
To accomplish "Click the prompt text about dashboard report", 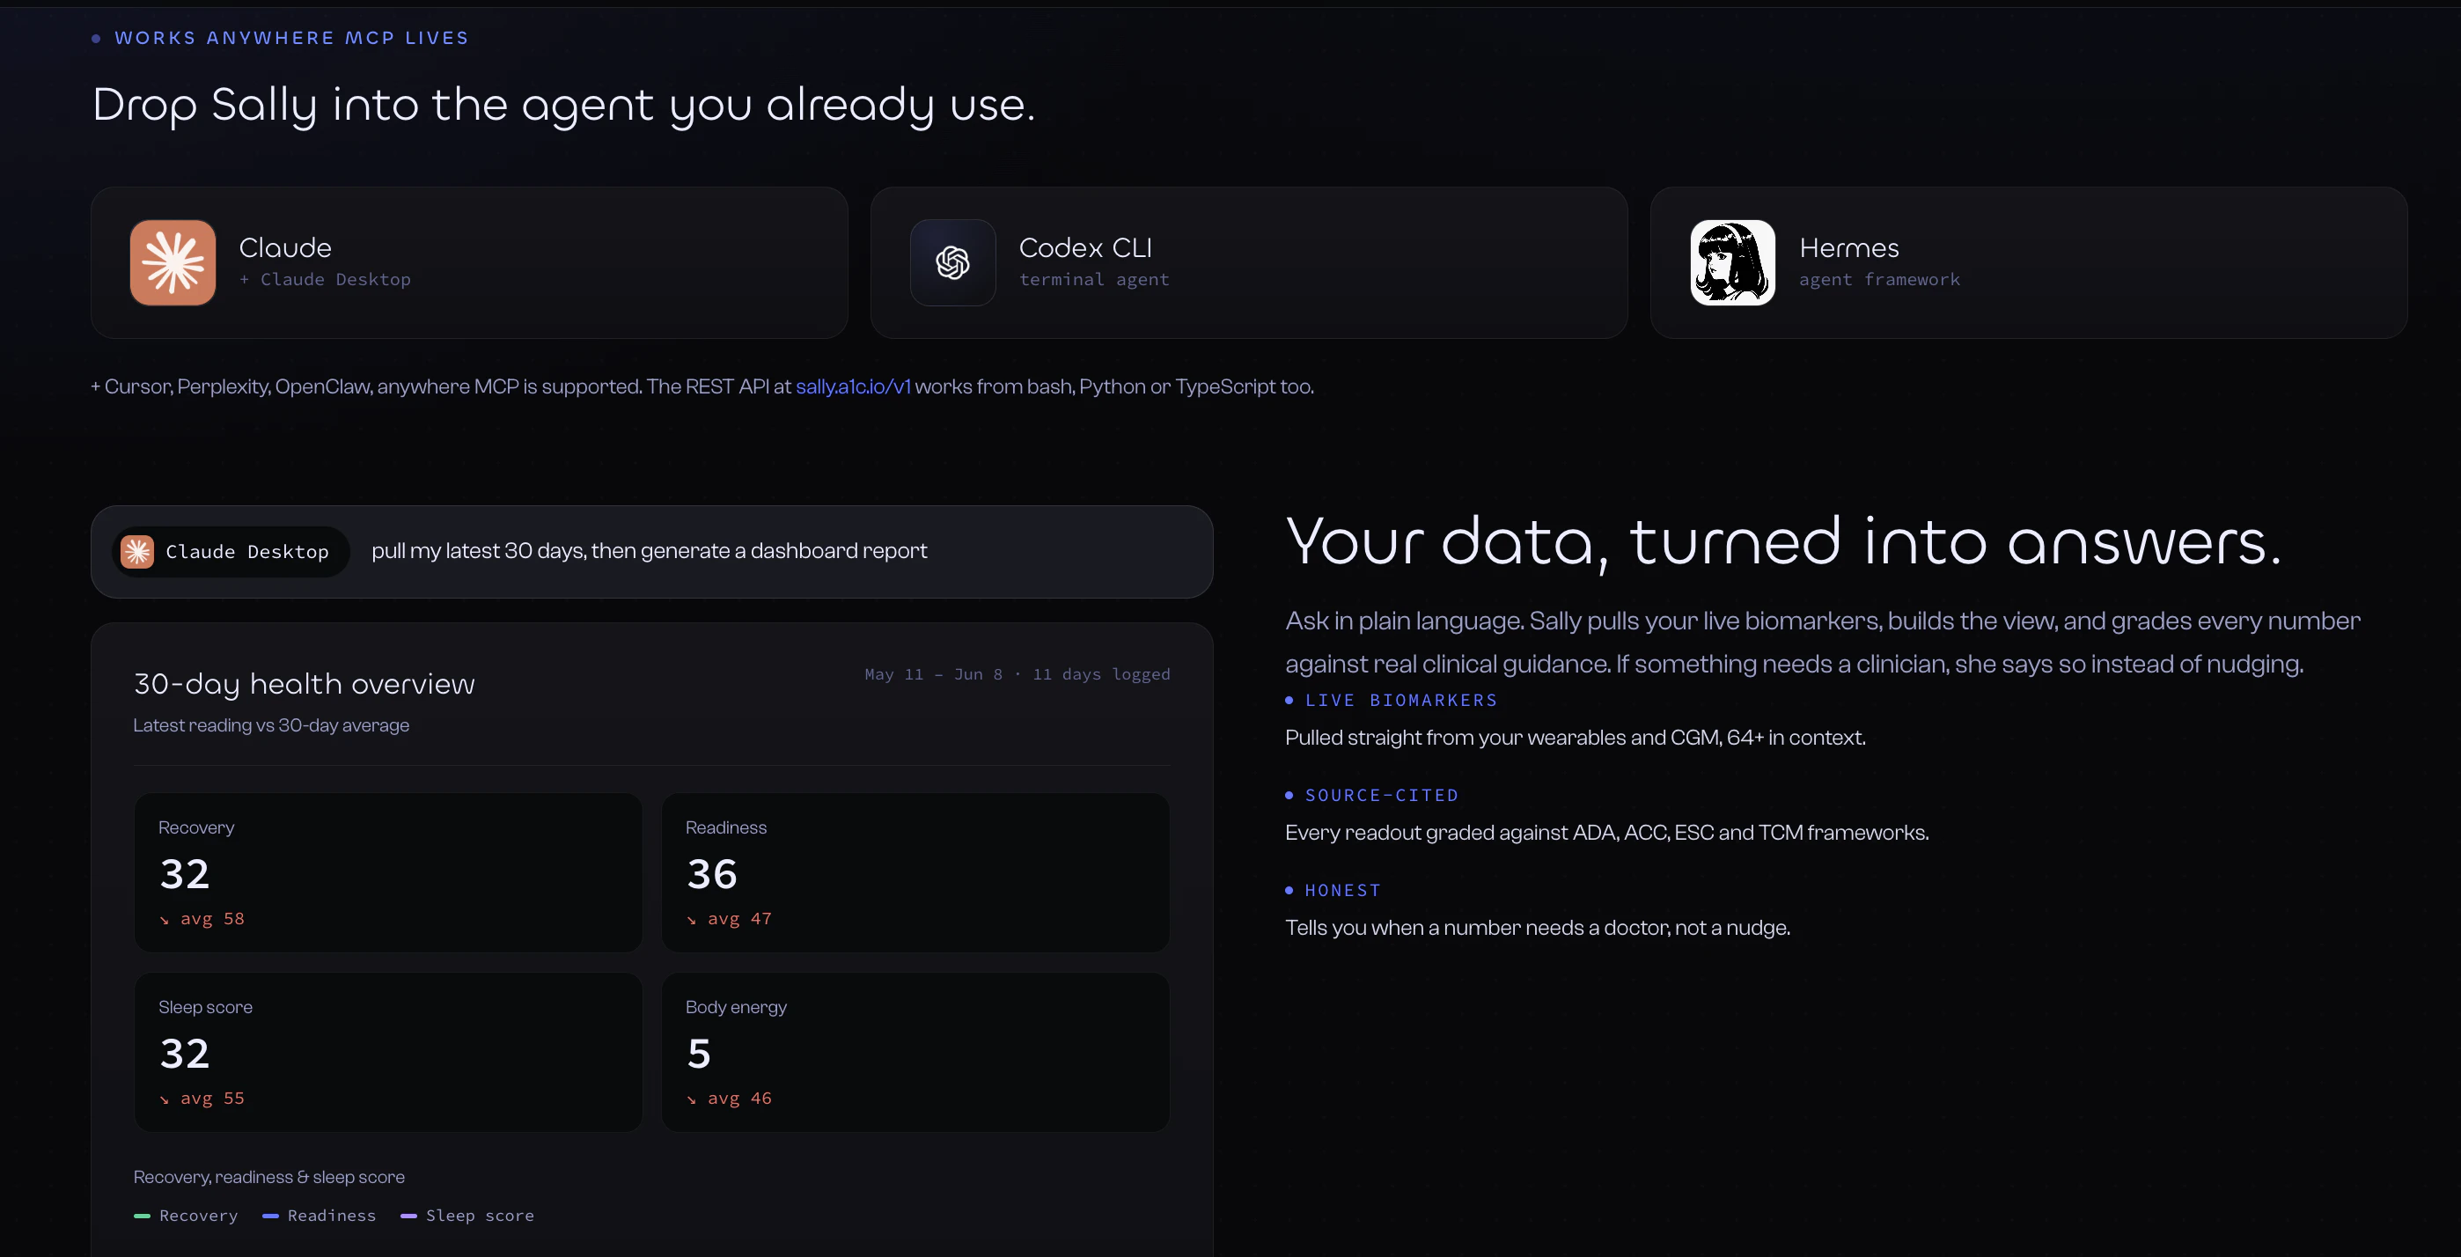I will 650,551.
